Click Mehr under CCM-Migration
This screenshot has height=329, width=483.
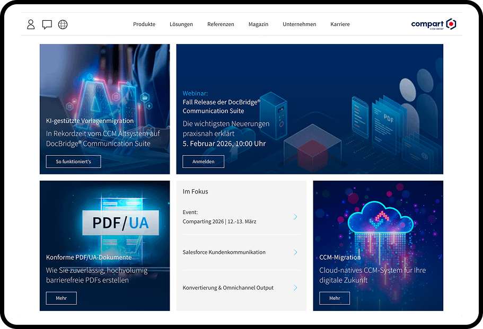pos(335,298)
